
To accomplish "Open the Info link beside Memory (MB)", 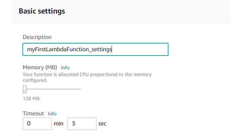I will pyautogui.click(x=65, y=68).
